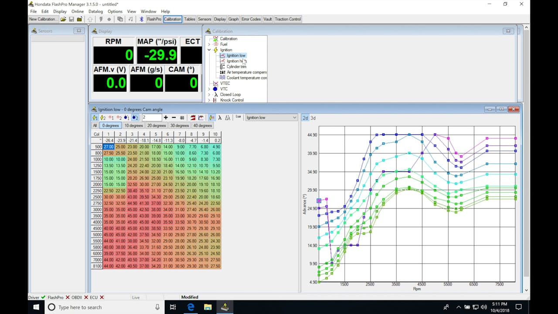Select the highlighted 27.00 cell in the table

point(108,147)
